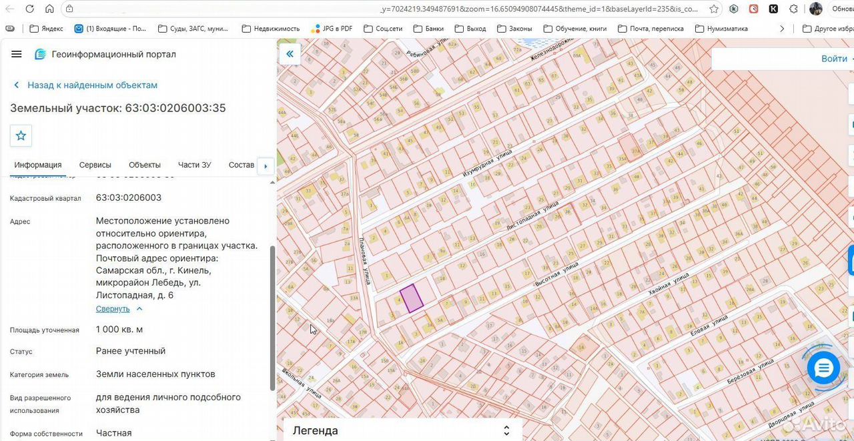
Task: Open the browser profile avatar
Action: pyautogui.click(x=815, y=9)
